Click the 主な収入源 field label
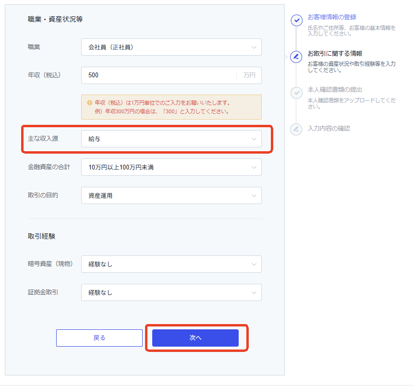Screen dimensions: 413x386 pyautogui.click(x=43, y=138)
